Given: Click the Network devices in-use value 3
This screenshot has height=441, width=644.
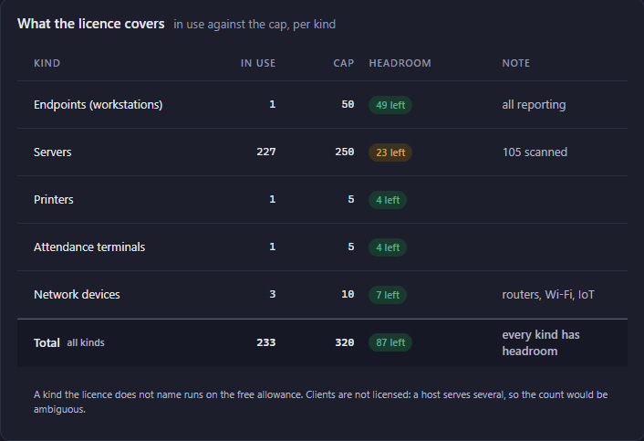Looking at the screenshot, I should tap(273, 294).
